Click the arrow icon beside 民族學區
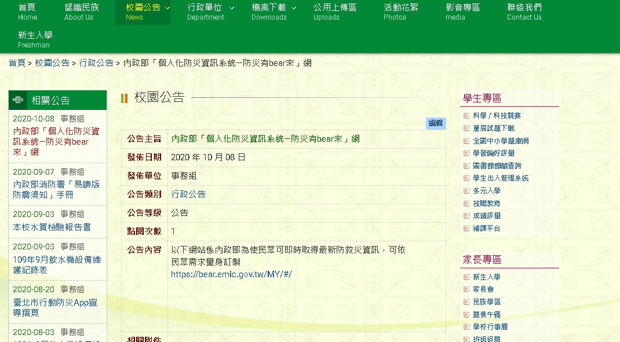 click(466, 302)
